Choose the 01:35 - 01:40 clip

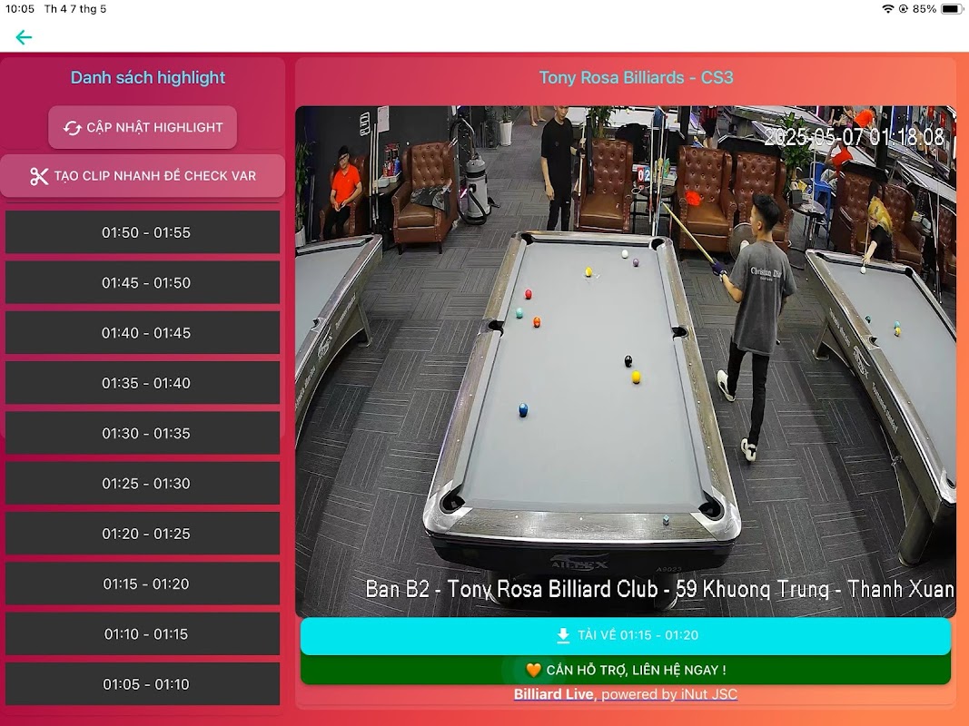point(143,383)
